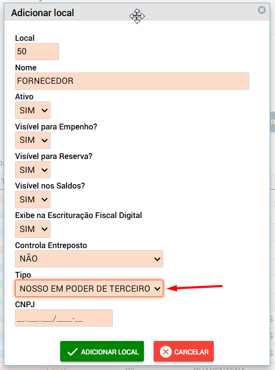This screenshot has width=275, height=370.
Task: Open Exibe na Escrituração Fiscal Digital dropdown
Action: pos(33,229)
